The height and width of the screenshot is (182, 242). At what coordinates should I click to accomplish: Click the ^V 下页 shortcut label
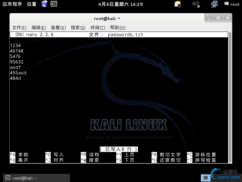pyautogui.click(x=125, y=160)
